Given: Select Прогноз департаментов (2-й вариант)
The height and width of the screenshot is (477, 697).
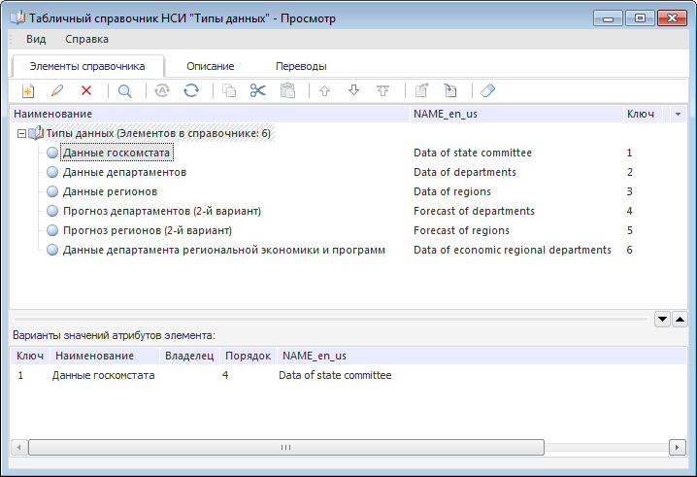Looking at the screenshot, I should [162, 211].
